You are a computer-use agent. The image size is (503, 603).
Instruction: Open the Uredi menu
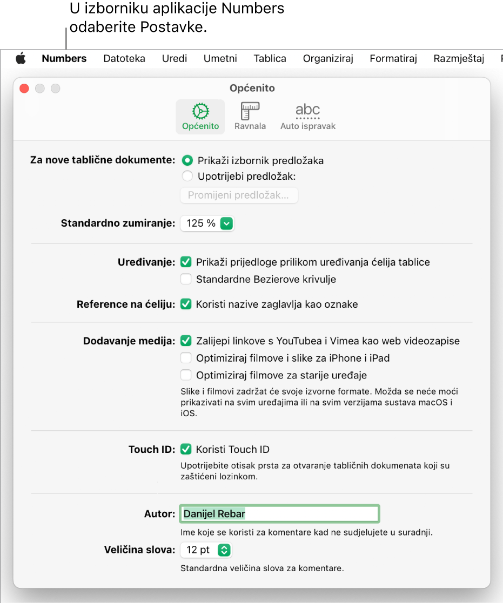pyautogui.click(x=175, y=58)
